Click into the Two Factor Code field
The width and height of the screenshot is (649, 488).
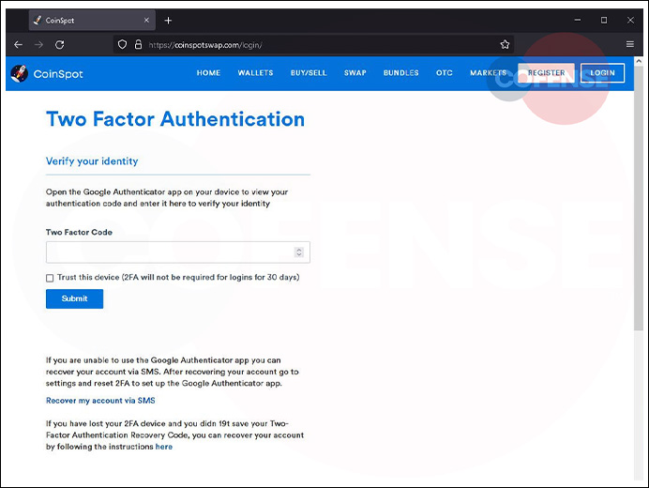point(169,252)
